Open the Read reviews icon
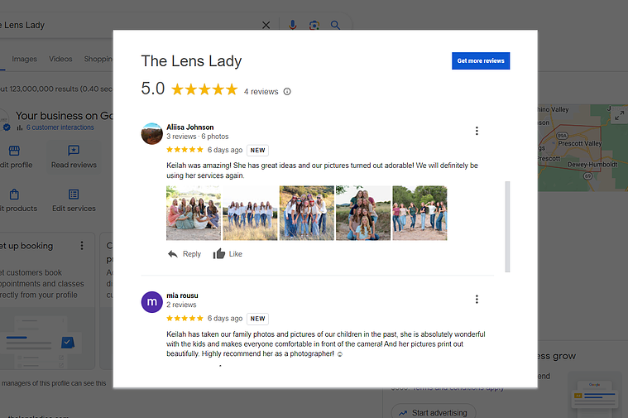This screenshot has height=418, width=628. (x=74, y=151)
